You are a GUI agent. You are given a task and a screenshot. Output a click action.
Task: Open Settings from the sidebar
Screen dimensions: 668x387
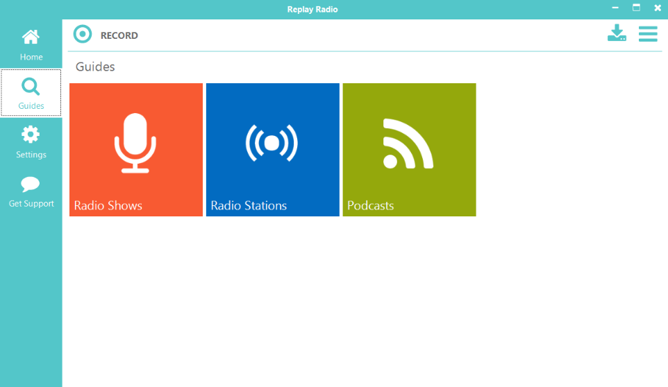(31, 142)
